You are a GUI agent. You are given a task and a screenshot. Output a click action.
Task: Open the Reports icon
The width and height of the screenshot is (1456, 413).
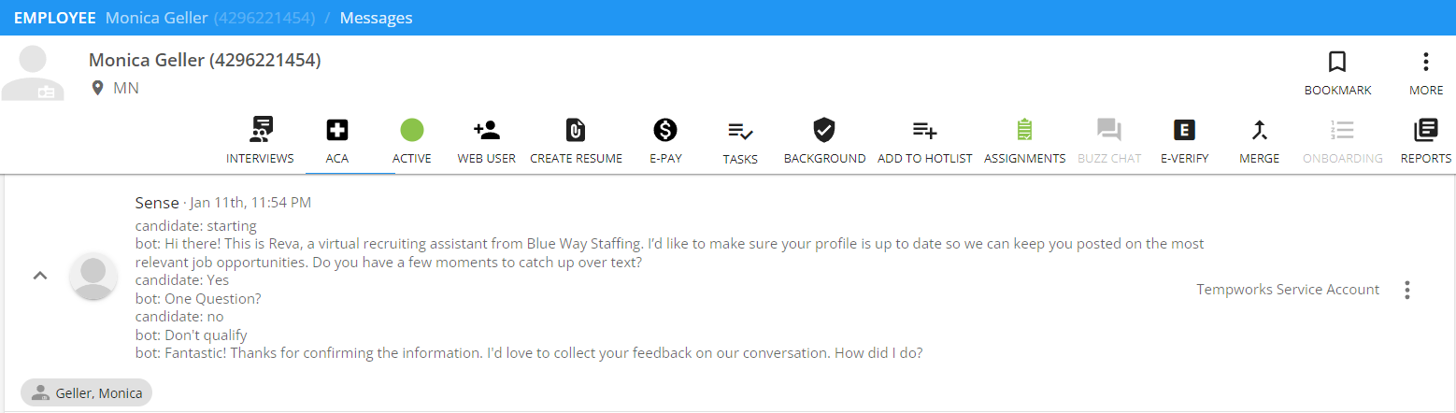[x=1425, y=131]
